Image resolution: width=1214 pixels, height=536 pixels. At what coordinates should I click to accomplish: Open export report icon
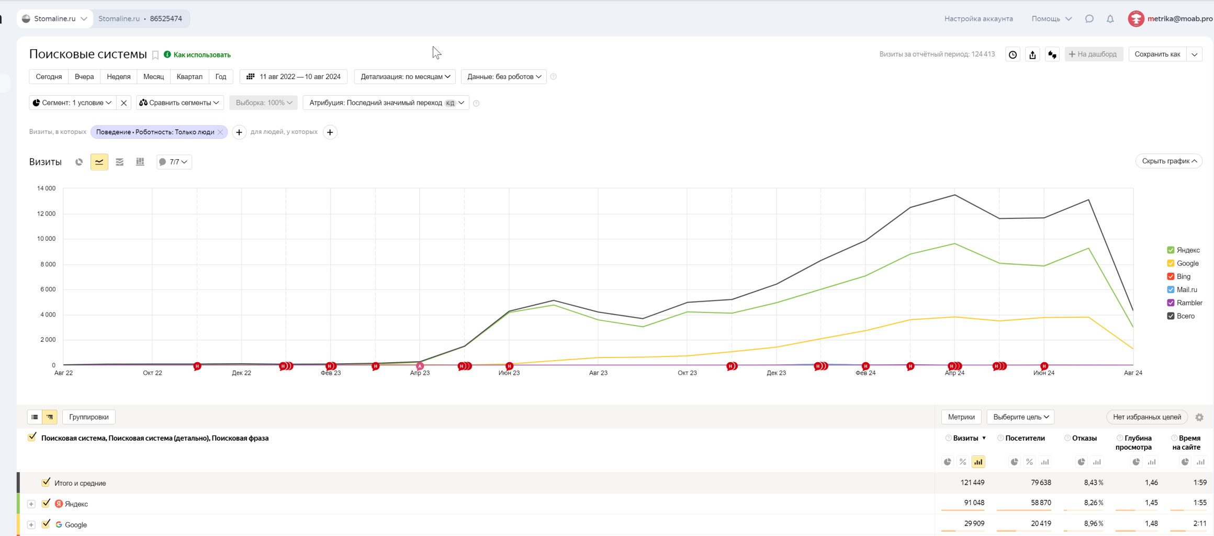tap(1032, 54)
